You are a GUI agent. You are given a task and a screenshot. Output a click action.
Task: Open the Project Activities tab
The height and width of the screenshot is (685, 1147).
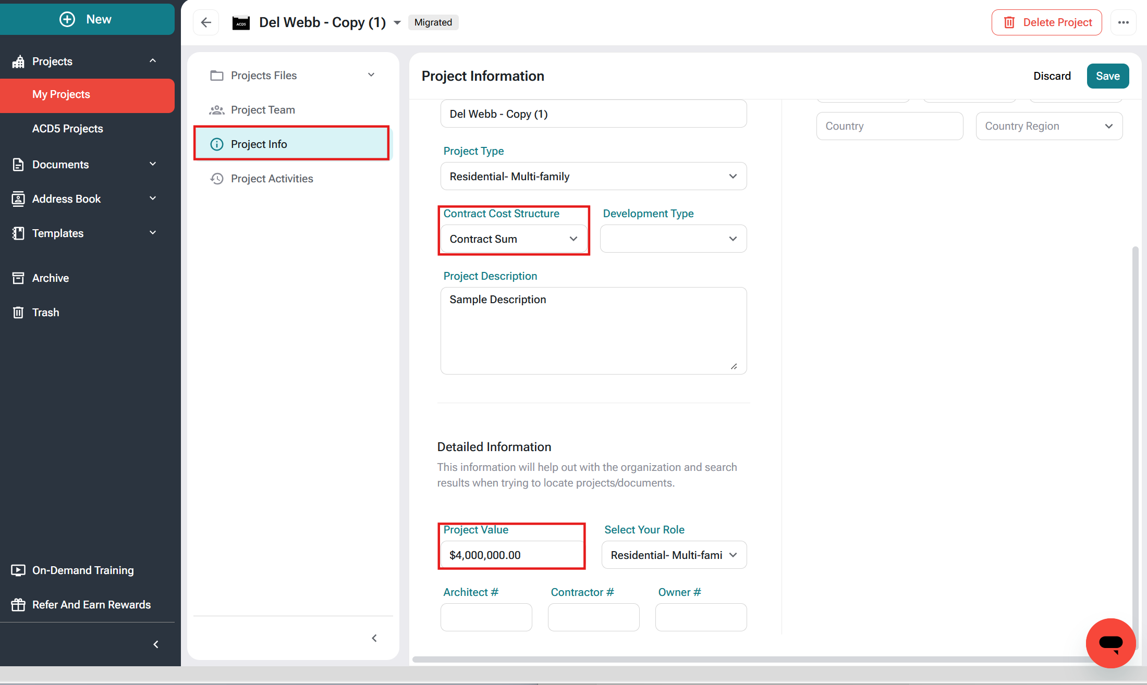pos(272,179)
